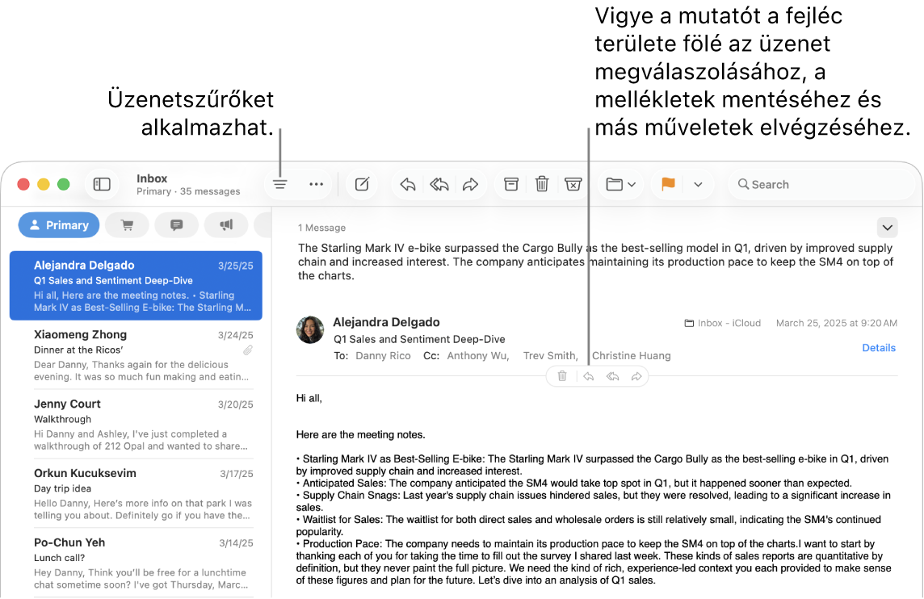Delete the message with the trash icon
The height and width of the screenshot is (599, 924).
click(542, 184)
